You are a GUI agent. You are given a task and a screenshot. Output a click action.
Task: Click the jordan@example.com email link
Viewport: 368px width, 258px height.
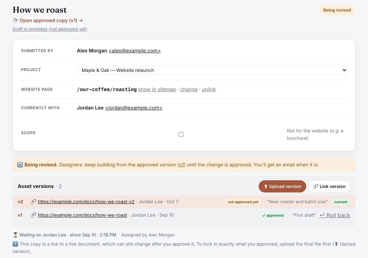[x=134, y=108]
